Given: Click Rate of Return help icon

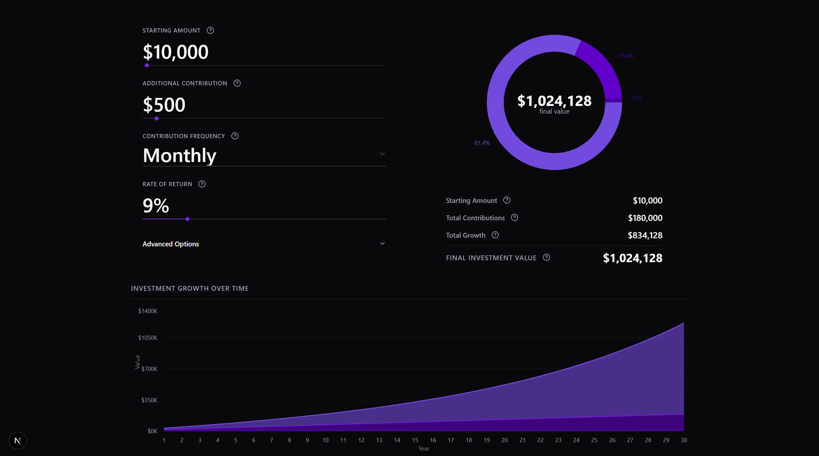Looking at the screenshot, I should [202, 184].
